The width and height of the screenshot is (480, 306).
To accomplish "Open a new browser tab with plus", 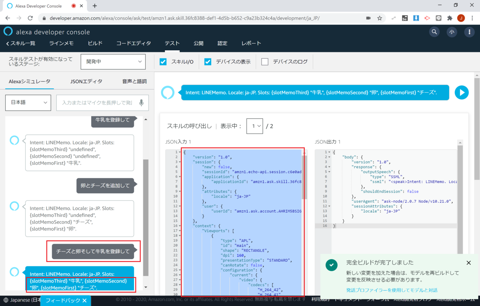I will (95, 6).
